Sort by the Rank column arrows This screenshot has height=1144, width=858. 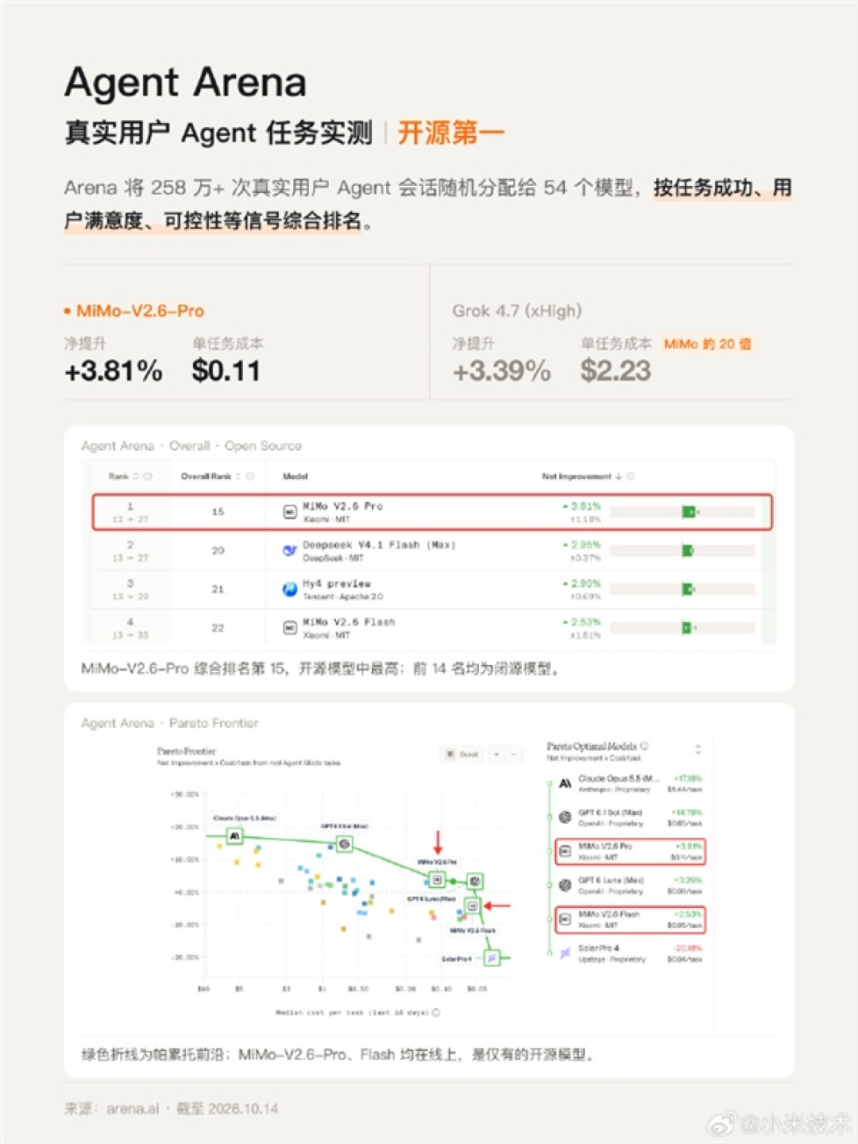(x=136, y=477)
